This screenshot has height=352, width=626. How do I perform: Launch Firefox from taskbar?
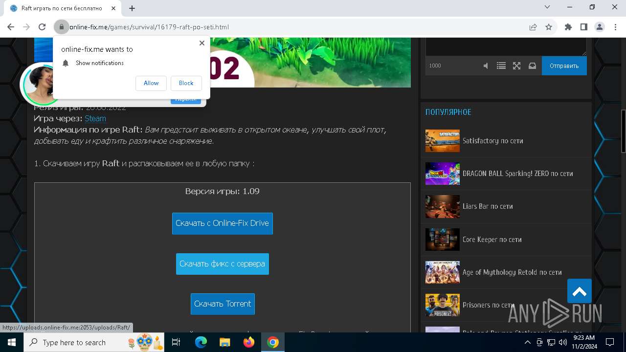tap(249, 343)
